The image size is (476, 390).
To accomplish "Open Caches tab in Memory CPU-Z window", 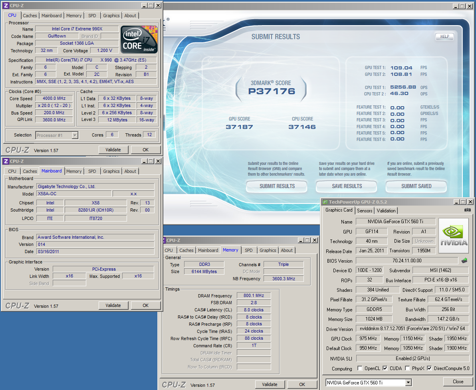I will [x=186, y=250].
